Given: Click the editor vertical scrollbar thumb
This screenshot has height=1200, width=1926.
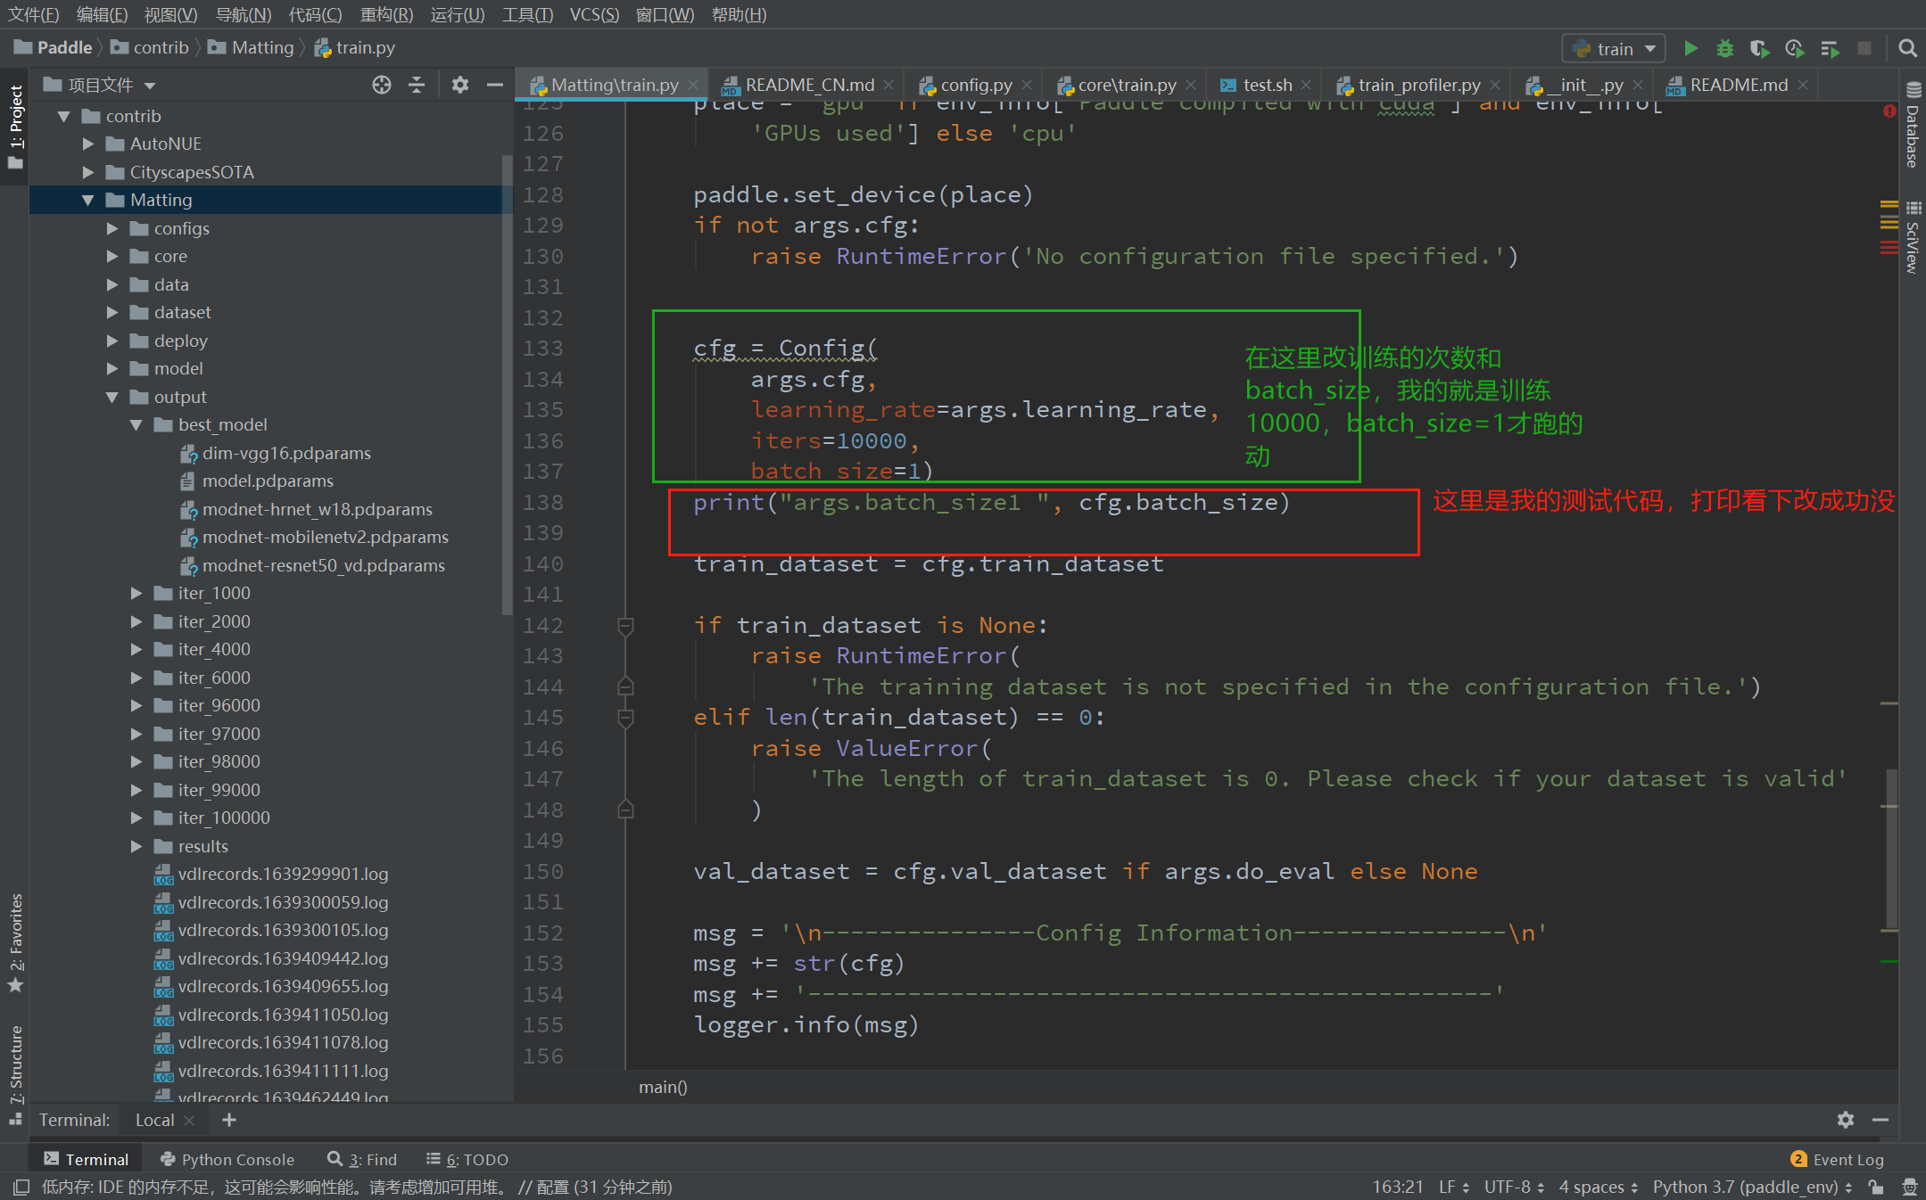Looking at the screenshot, I should pyautogui.click(x=1891, y=848).
